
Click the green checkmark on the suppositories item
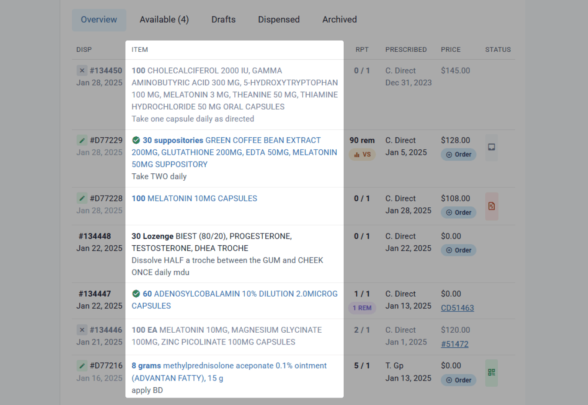coord(136,140)
